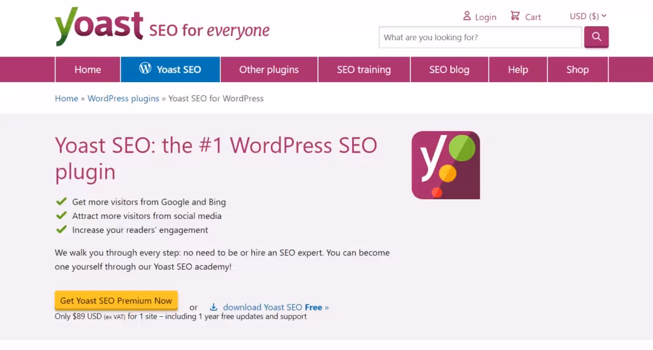This screenshot has width=653, height=350.
Task: Click the shopping cart icon
Action: point(515,16)
